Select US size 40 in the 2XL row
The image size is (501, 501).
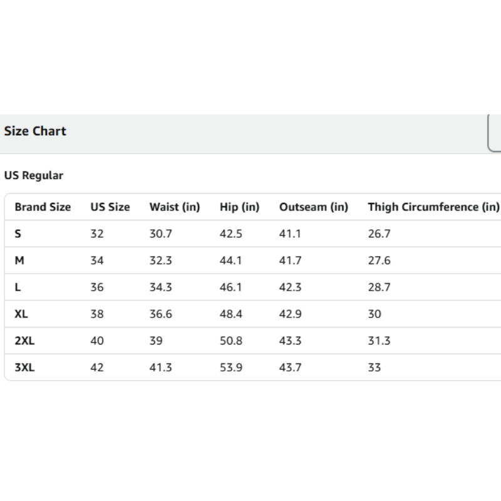[x=97, y=341]
